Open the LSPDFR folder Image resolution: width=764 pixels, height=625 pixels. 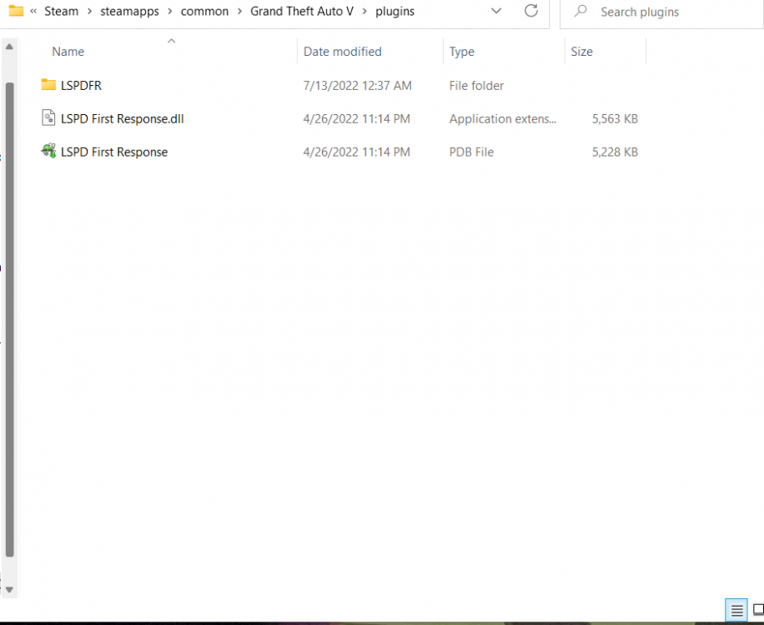click(80, 85)
